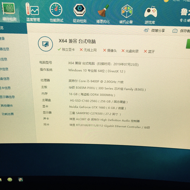
Task: Click the 鲁大师 logo text
Action: coord(185,12)
